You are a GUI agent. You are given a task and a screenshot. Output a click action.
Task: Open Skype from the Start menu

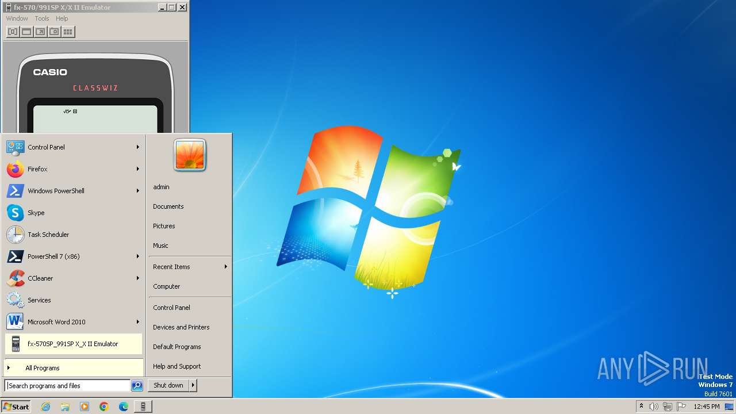[x=73, y=213]
